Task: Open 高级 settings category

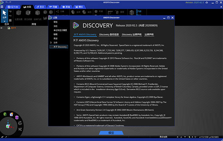Action: (55, 38)
